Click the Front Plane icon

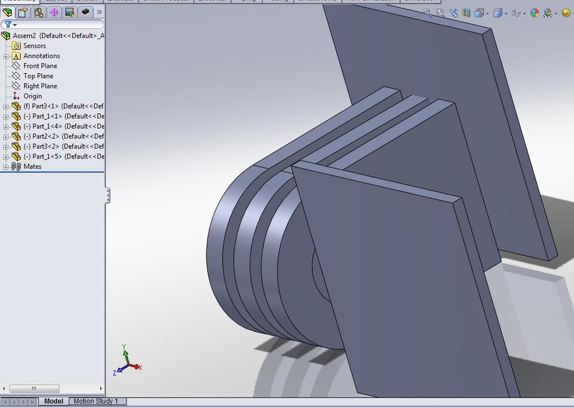16,66
